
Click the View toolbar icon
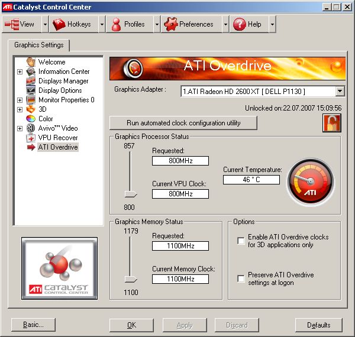click(12, 24)
